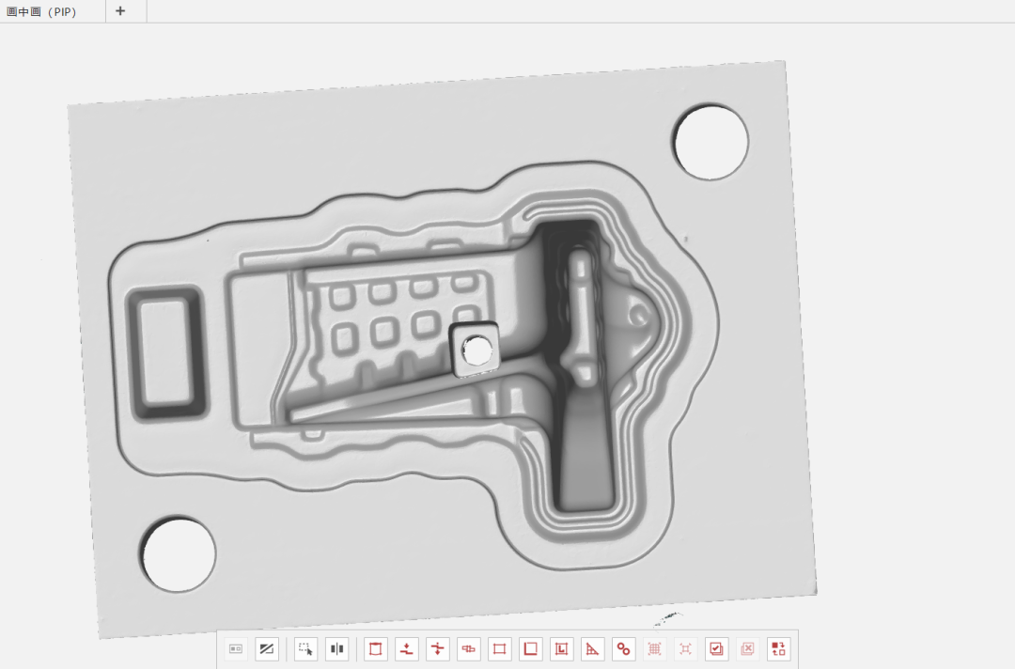
Task: Click the grayed-out first icon in bottom toolbar
Action: [x=236, y=649]
